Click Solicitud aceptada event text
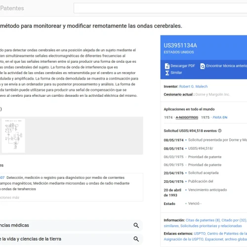This screenshot has width=247, height=247. point(204,173)
